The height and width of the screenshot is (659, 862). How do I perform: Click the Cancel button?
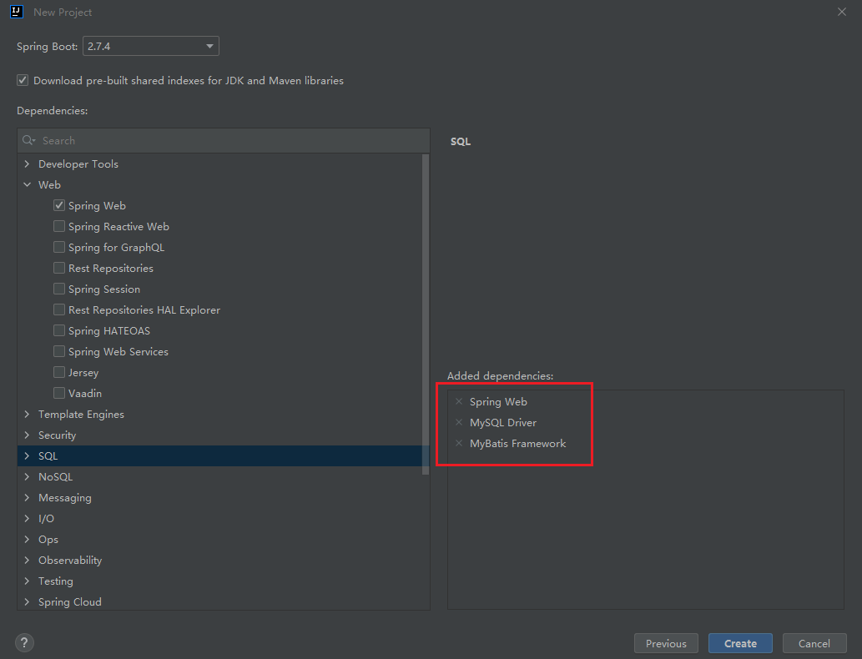[814, 644]
